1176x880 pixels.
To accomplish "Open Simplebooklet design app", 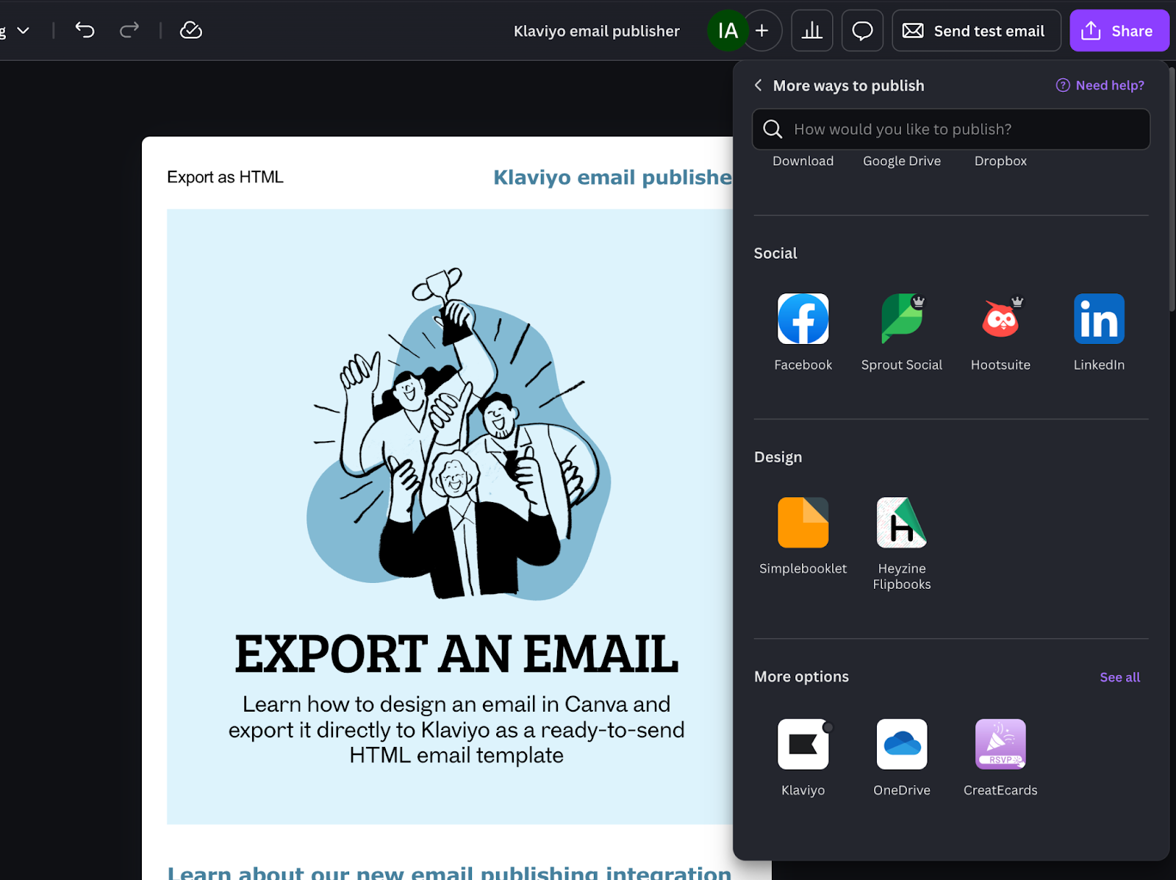I will pyautogui.click(x=803, y=523).
